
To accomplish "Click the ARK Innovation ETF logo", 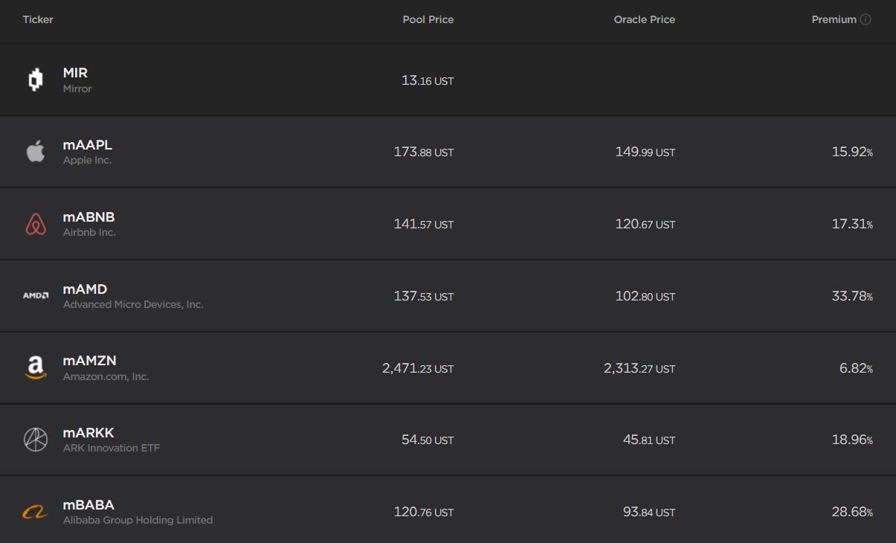I will pos(35,440).
